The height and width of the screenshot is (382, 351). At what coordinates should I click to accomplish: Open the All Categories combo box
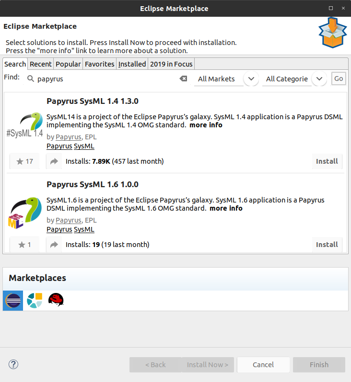click(294, 79)
